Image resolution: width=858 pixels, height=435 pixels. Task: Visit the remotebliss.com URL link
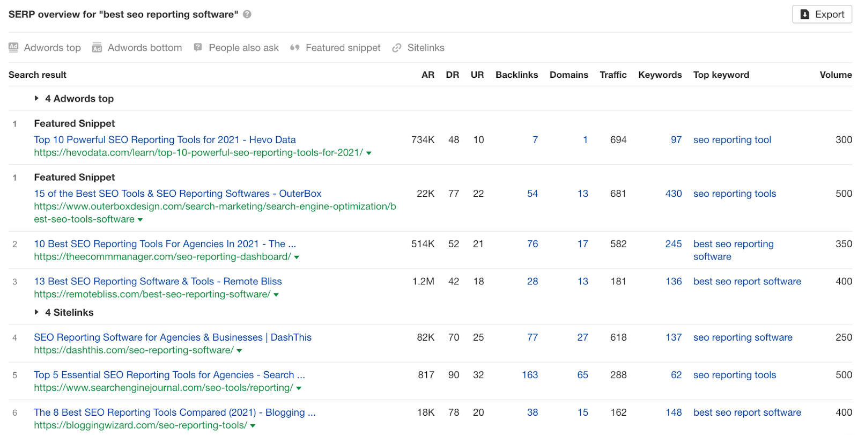click(x=152, y=294)
